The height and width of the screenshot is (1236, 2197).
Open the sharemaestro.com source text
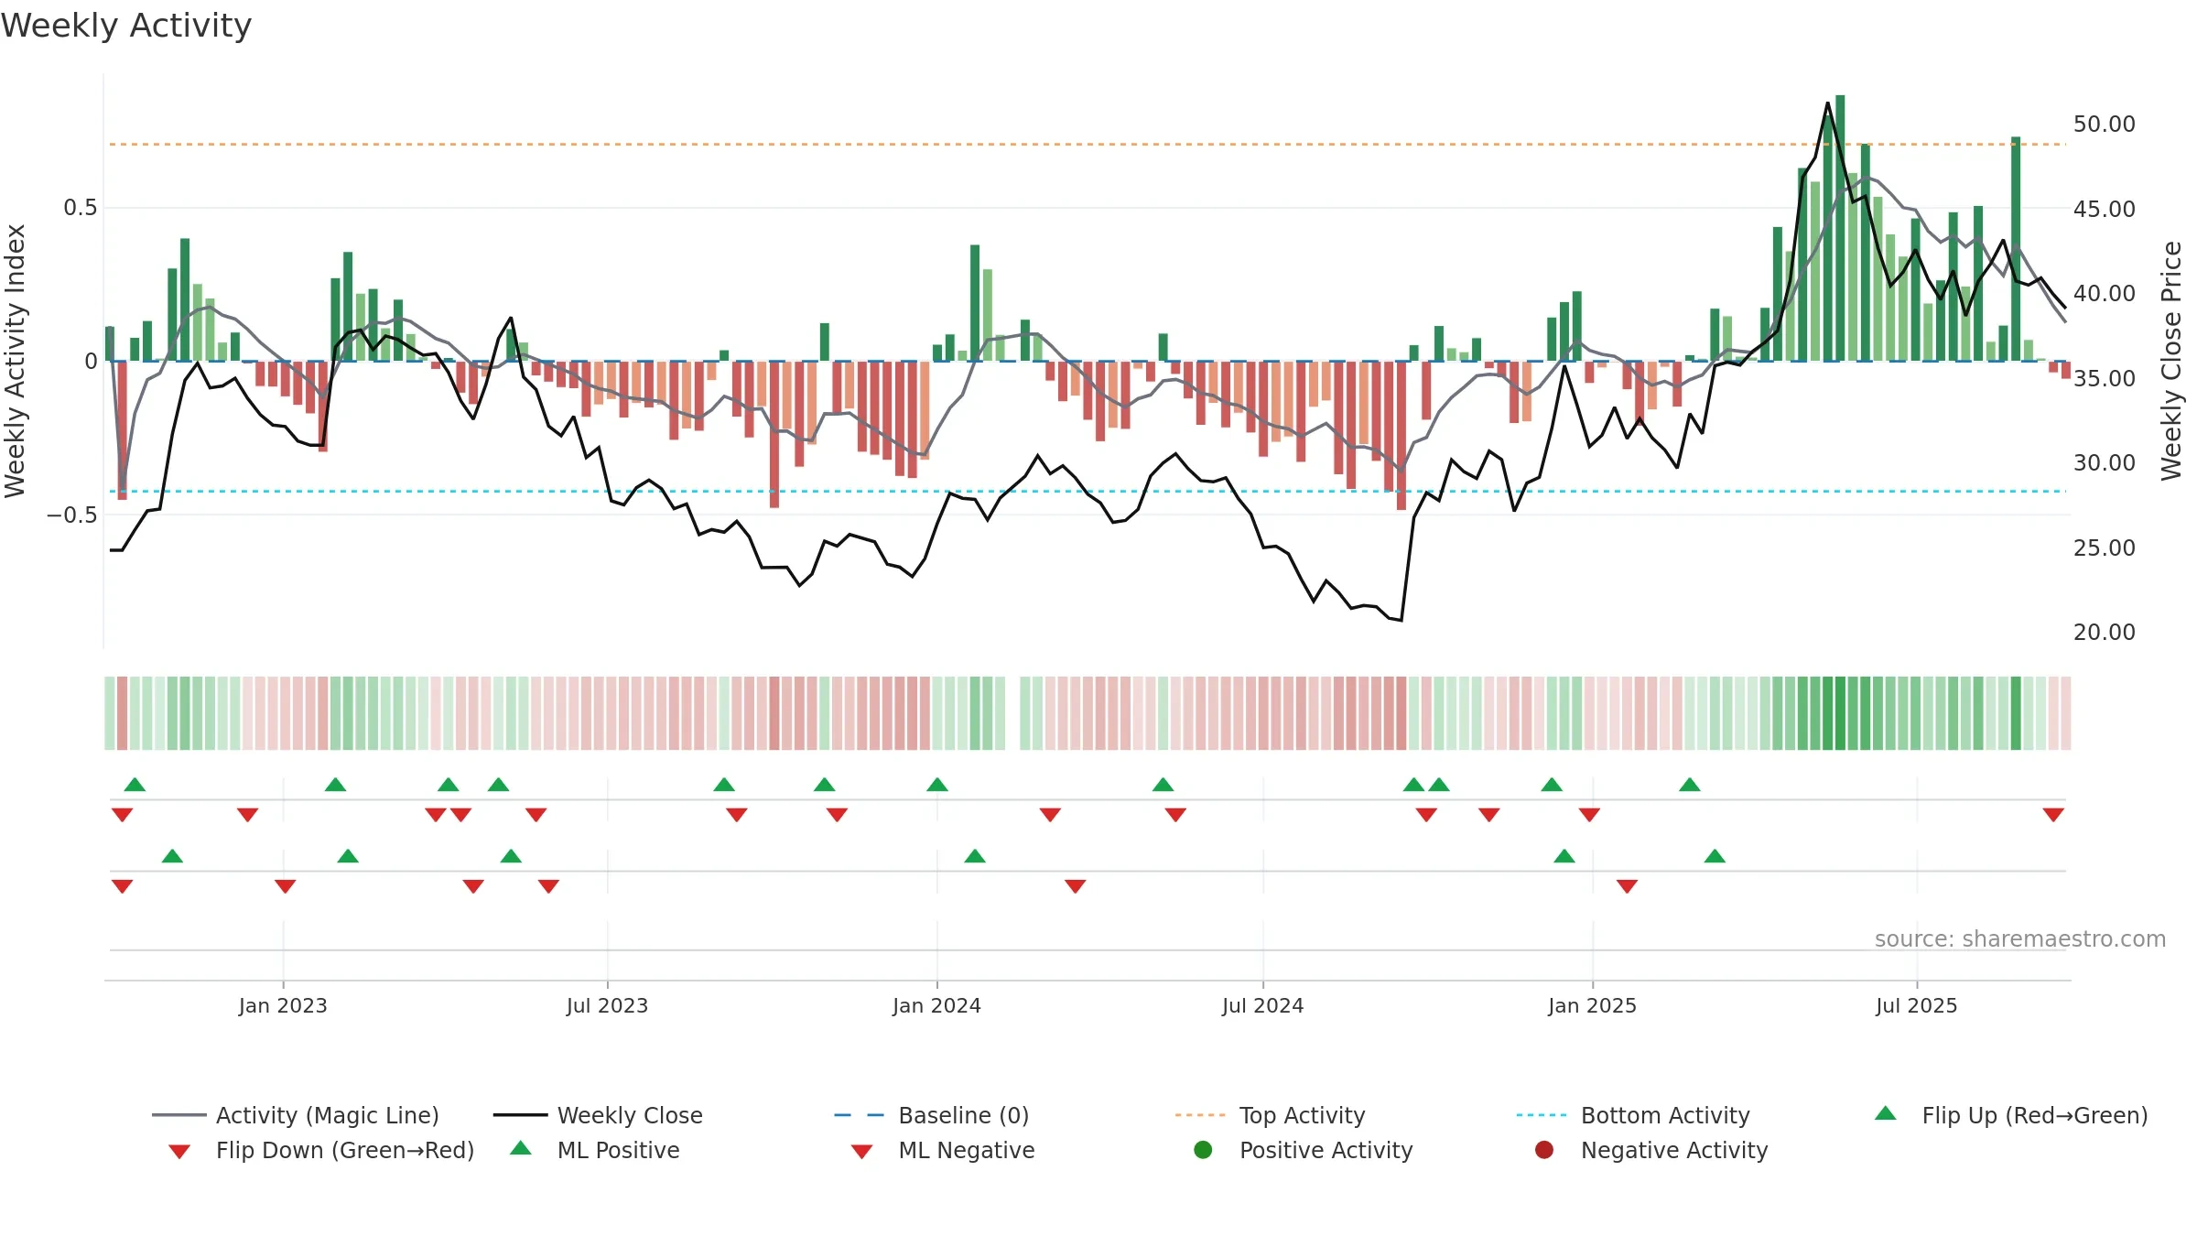(x=2020, y=938)
